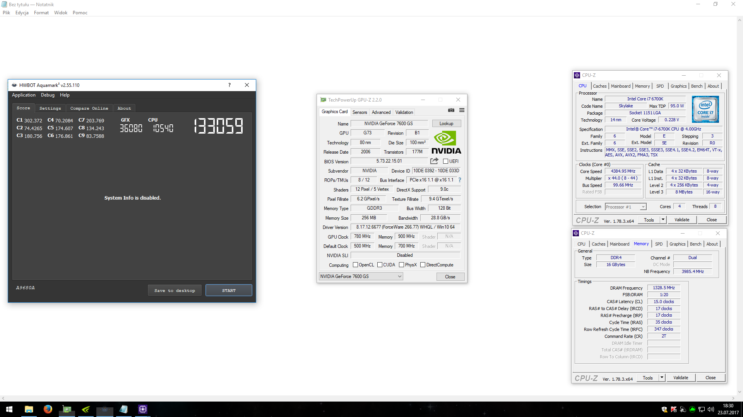The height and width of the screenshot is (417, 743).
Task: Open the NVIDIA app in the taskbar
Action: 86,409
